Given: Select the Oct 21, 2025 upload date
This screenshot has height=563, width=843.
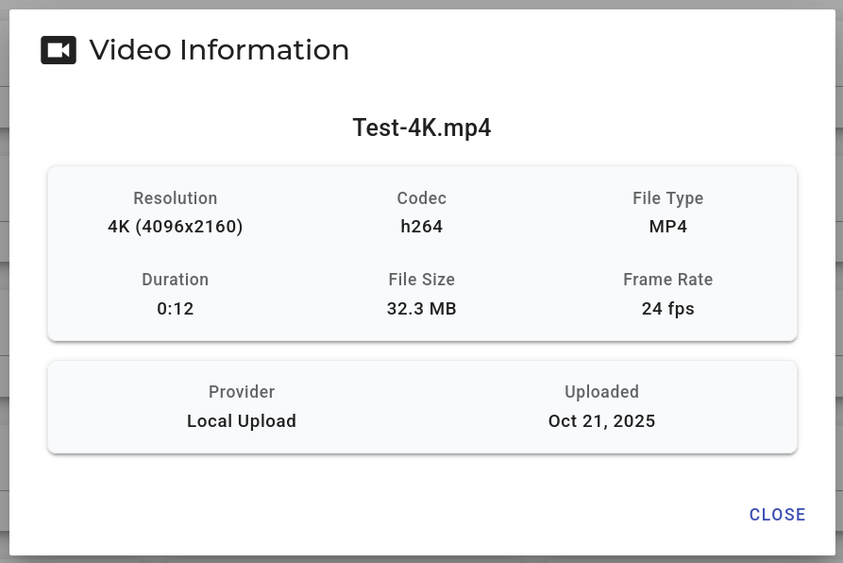Looking at the screenshot, I should 601,421.
